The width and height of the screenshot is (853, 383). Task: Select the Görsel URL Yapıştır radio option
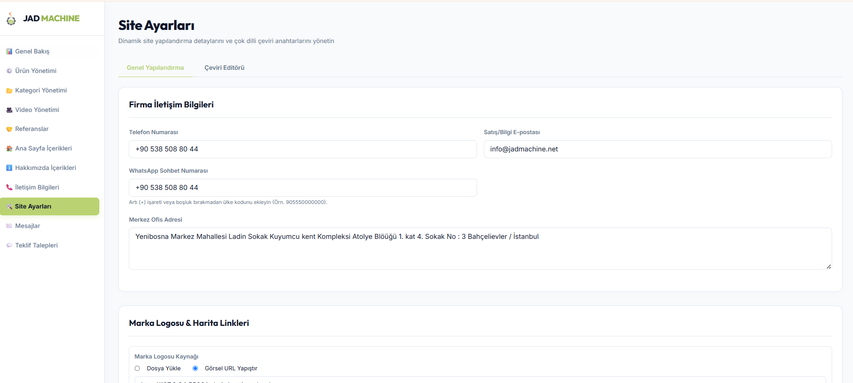pyautogui.click(x=195, y=368)
